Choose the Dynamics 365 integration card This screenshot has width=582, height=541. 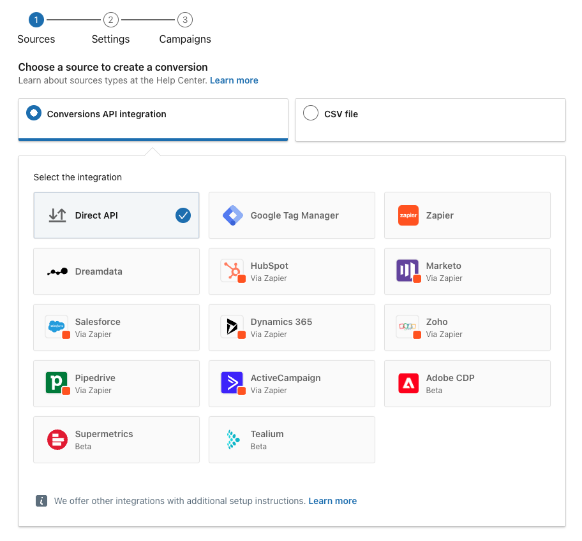[292, 328]
